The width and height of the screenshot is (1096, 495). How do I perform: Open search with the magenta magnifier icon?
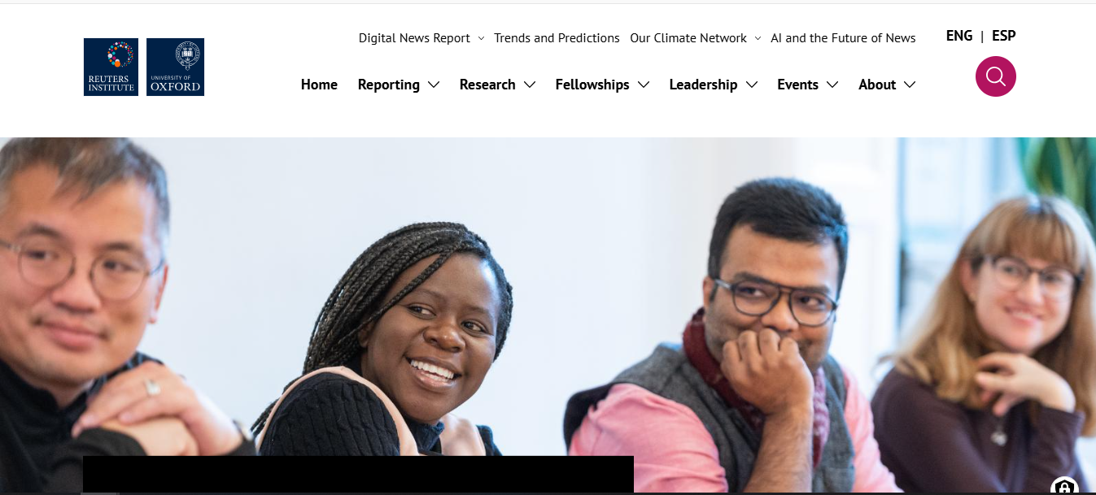click(x=995, y=76)
